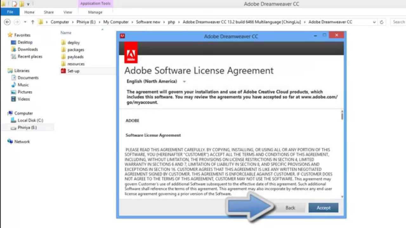
Task: Go up one folder level with up arrow
Action: click(x=33, y=22)
